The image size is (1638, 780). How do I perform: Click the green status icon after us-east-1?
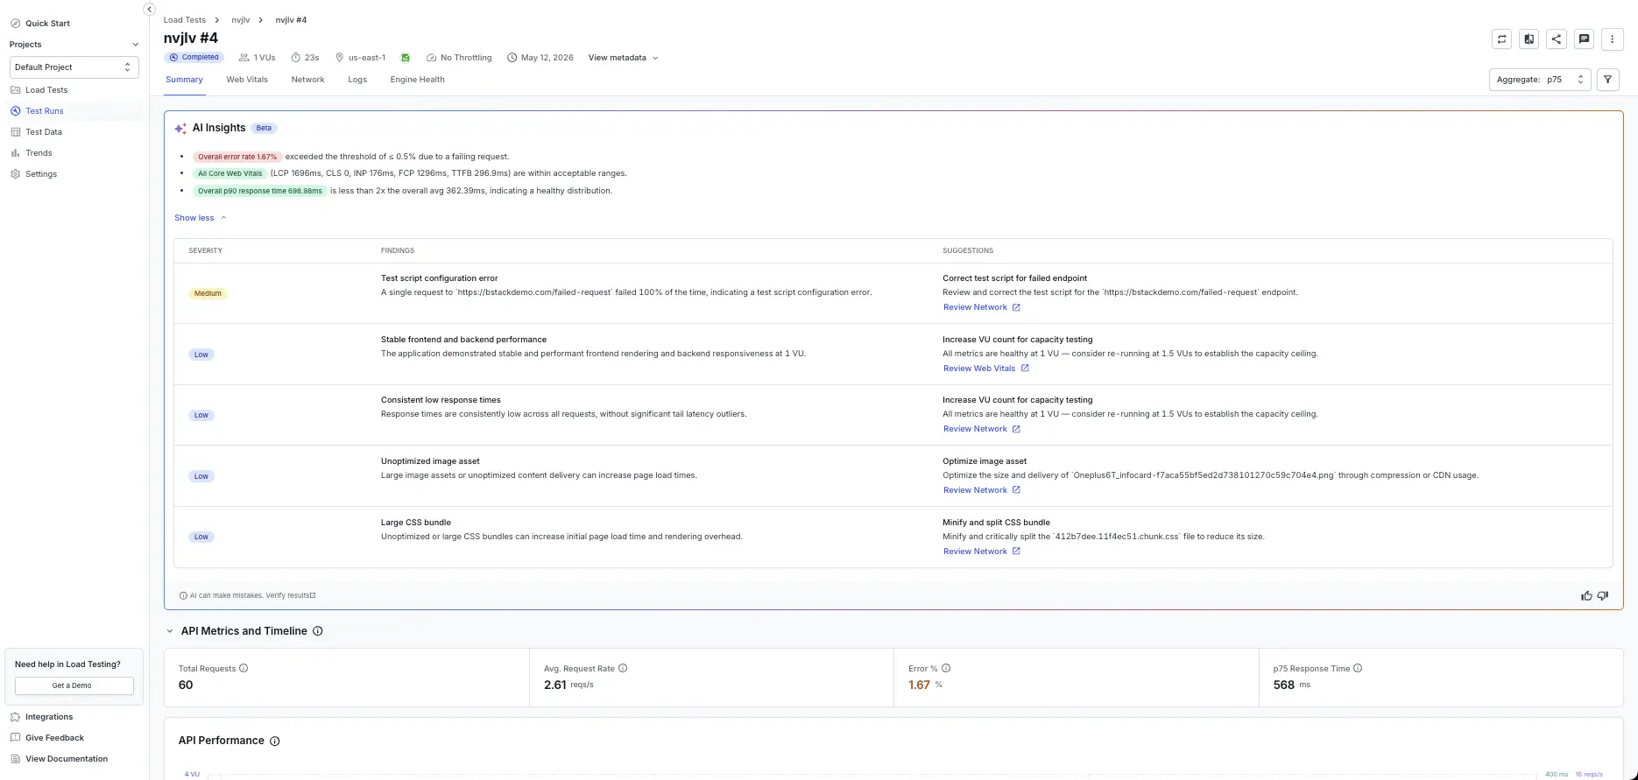pyautogui.click(x=406, y=58)
